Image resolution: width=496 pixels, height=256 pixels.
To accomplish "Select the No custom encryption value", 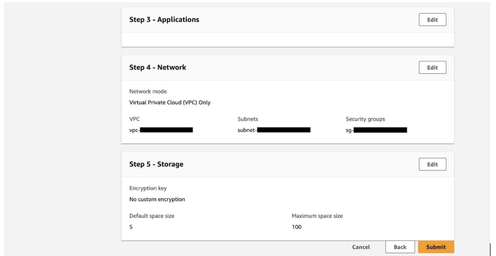I will click(157, 199).
